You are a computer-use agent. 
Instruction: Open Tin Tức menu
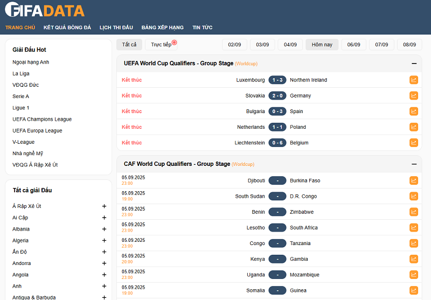point(203,27)
